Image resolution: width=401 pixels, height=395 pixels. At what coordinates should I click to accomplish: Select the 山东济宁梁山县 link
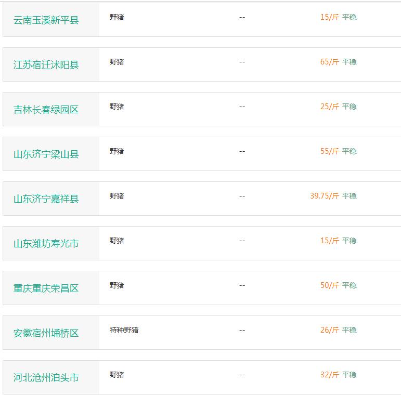[x=46, y=154]
